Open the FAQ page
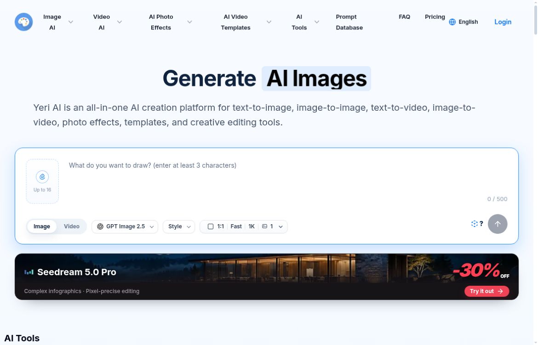This screenshot has height=345, width=538. click(404, 17)
